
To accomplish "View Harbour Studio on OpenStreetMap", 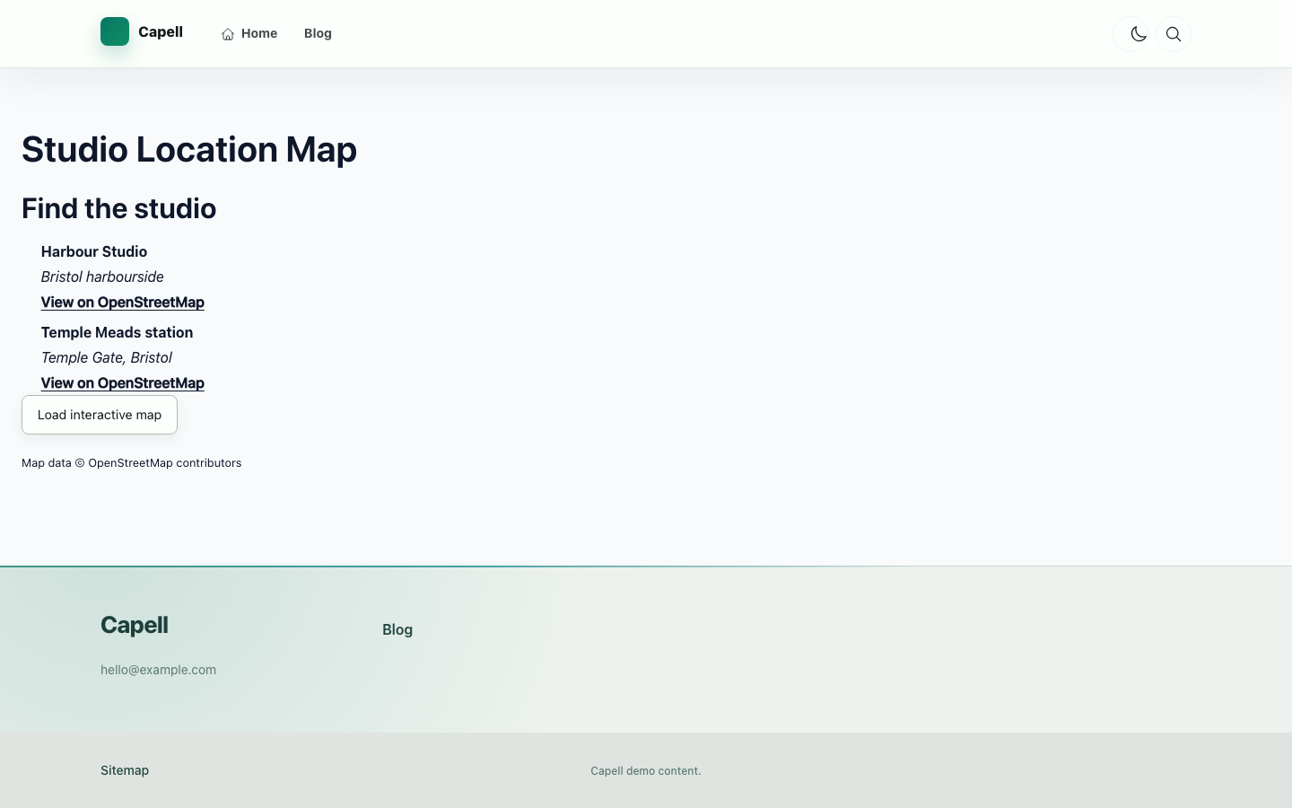I will tap(123, 302).
